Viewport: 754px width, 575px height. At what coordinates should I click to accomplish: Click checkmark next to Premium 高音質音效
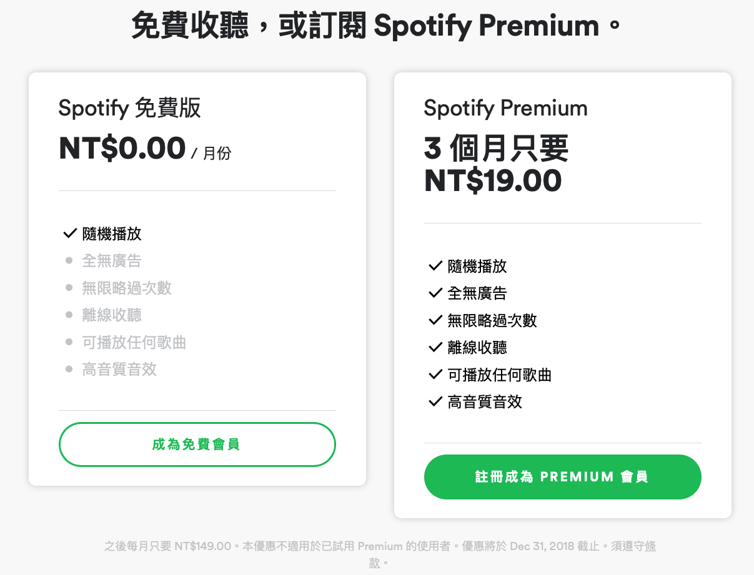point(435,402)
